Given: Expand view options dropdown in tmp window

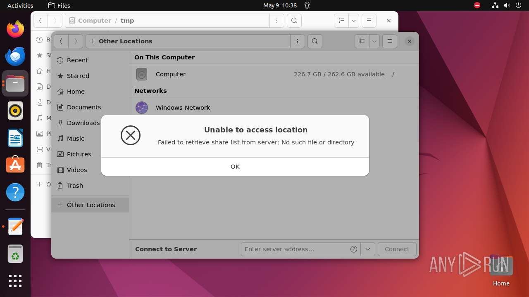Looking at the screenshot, I should 353,21.
